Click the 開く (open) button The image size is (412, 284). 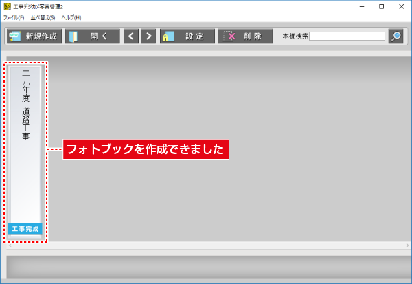pyautogui.click(x=92, y=36)
